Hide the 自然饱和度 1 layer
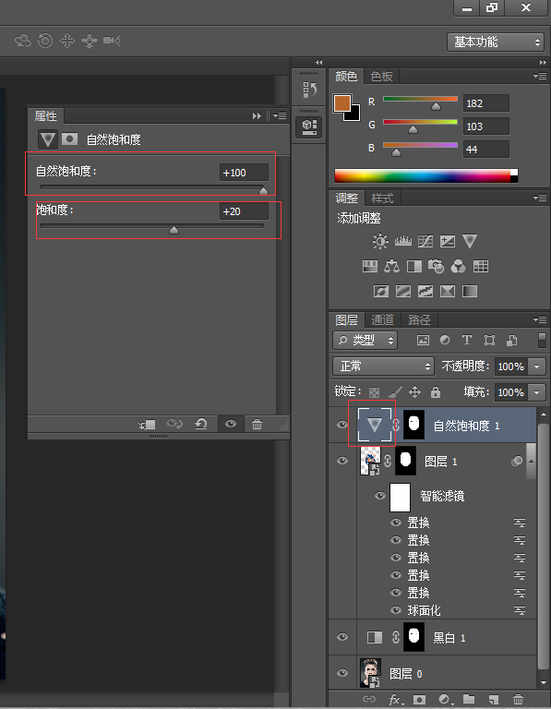Viewport: 551px width, 709px height. pos(342,425)
